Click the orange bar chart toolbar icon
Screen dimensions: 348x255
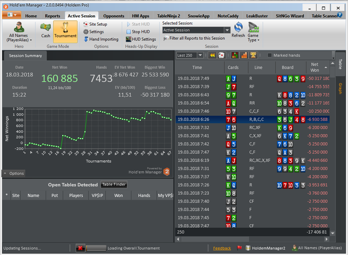click(244, 55)
